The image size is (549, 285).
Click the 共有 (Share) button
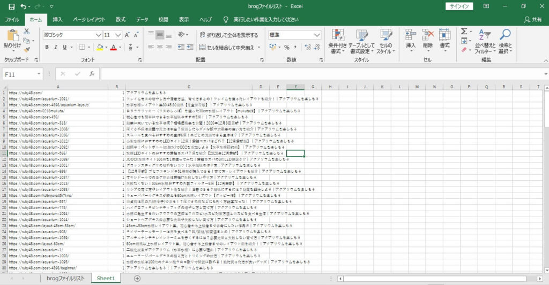532,20
